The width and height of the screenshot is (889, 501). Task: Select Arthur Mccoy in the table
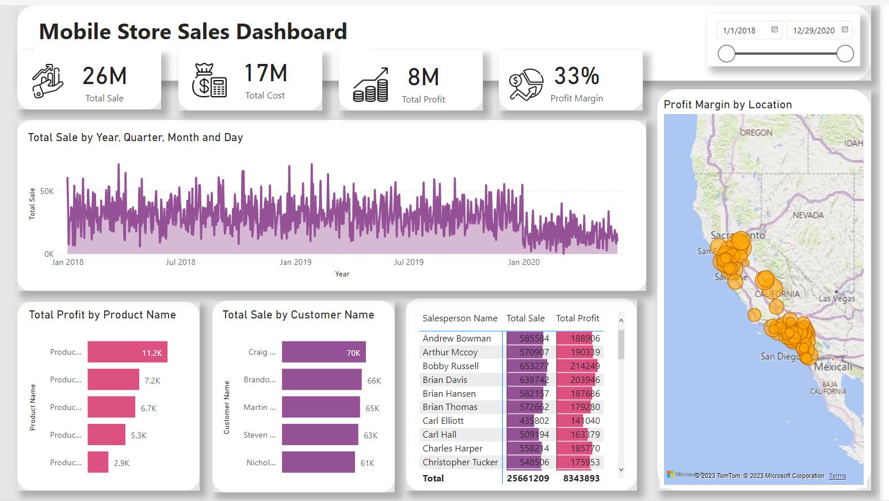point(450,352)
